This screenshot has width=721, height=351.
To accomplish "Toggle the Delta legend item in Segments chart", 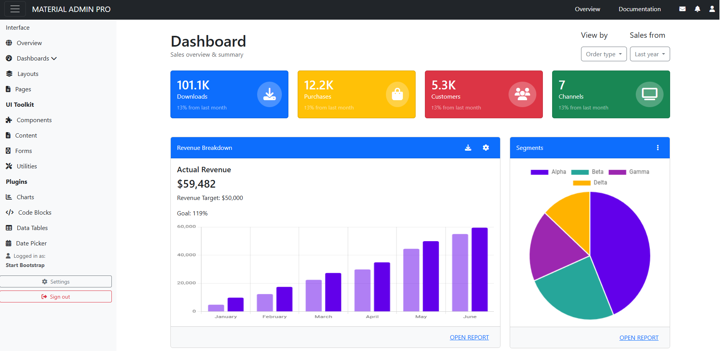I will click(590, 183).
